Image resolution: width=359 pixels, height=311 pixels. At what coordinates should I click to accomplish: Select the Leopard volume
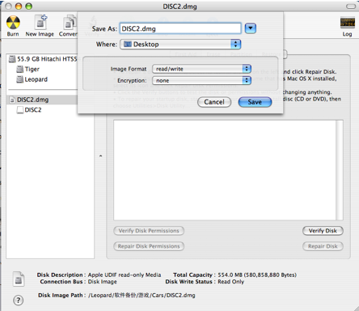point(32,79)
